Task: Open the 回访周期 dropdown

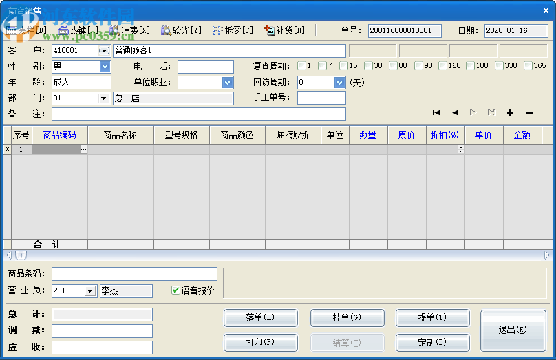Action: (x=339, y=83)
